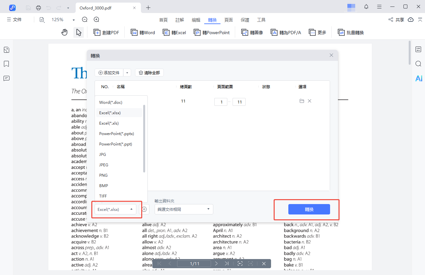Image resolution: width=425 pixels, height=275 pixels.
Task: Open the 文件 menu
Action: pos(14,20)
